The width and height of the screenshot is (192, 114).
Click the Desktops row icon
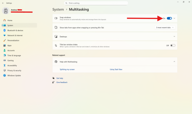56,36
